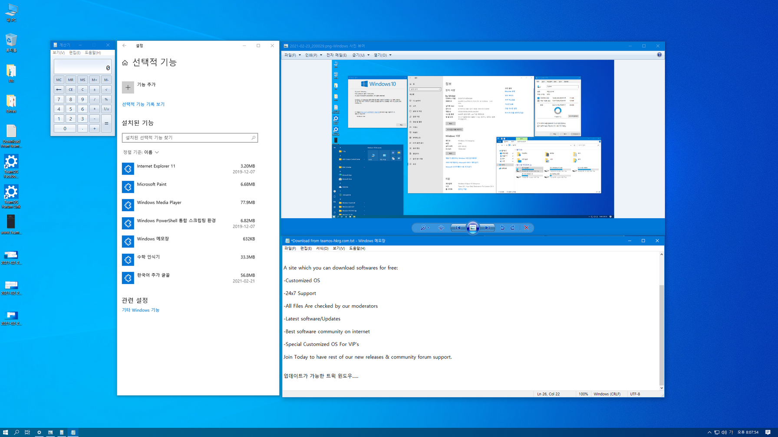
Task: Click the 가 IME indicator in tray
Action: 731,432
